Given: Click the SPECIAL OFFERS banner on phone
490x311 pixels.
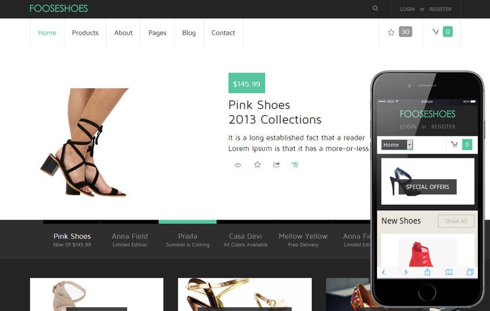Looking at the screenshot, I should (x=427, y=187).
